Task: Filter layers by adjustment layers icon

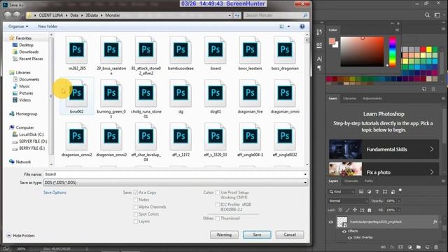Action: pyautogui.click(x=369, y=192)
